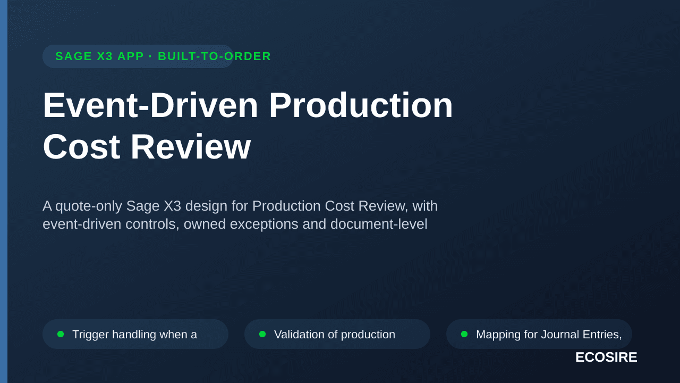Click the ECOSIRE brand logo text
This screenshot has height=383, width=680.
coord(606,357)
